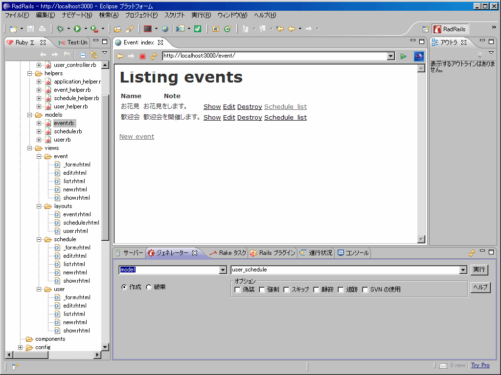Collapse the models folder in the project tree

pos(29,114)
